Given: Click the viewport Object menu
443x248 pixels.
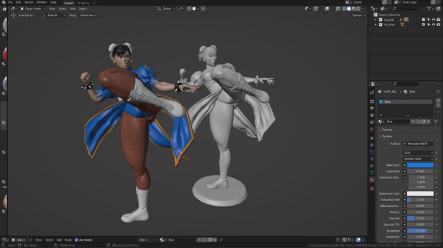Looking at the screenshot, I should coord(83,8).
